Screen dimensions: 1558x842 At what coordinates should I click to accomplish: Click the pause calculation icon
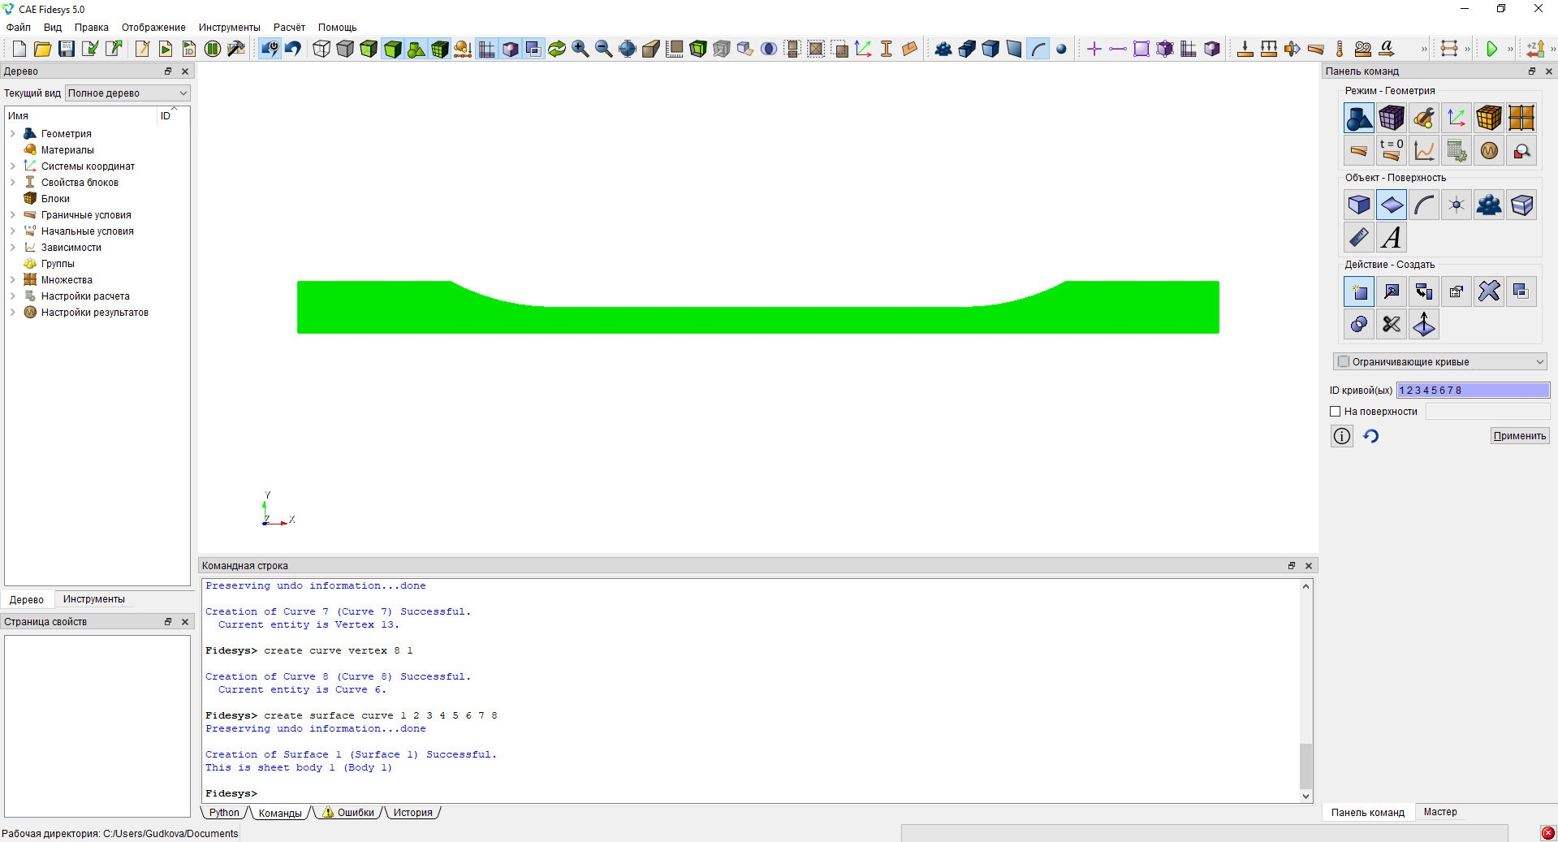pos(213,49)
